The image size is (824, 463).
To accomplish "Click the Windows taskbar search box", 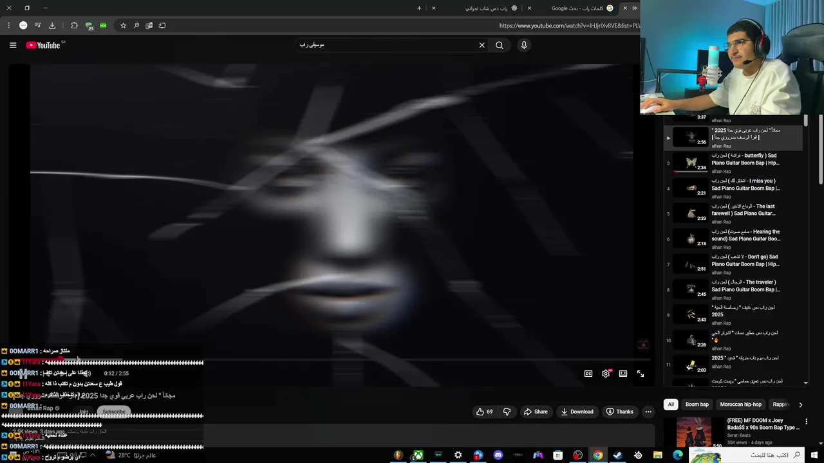I will coord(747,455).
